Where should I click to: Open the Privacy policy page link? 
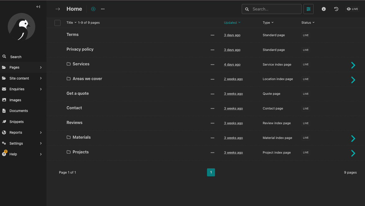tap(80, 49)
